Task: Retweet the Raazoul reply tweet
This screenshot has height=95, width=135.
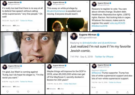Action: (x=107, y=92)
